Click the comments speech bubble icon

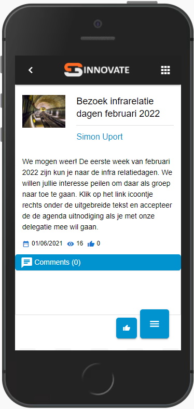coord(26,263)
